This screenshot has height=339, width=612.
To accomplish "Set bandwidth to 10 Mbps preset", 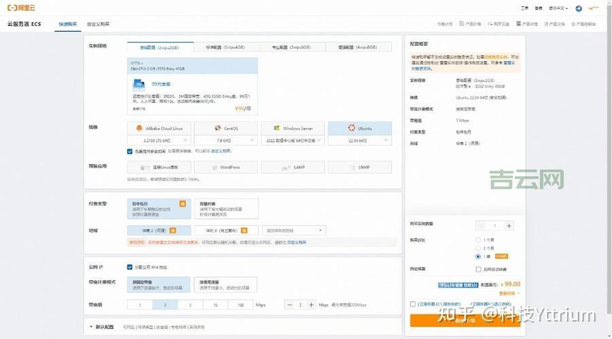I will [x=215, y=305].
